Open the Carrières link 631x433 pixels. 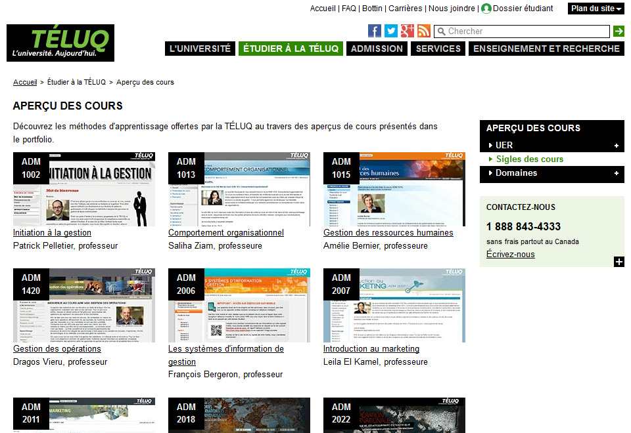click(406, 9)
